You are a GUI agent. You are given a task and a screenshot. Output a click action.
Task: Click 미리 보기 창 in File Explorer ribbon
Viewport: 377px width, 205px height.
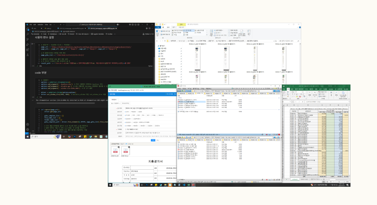pyautogui.click(x=165, y=31)
